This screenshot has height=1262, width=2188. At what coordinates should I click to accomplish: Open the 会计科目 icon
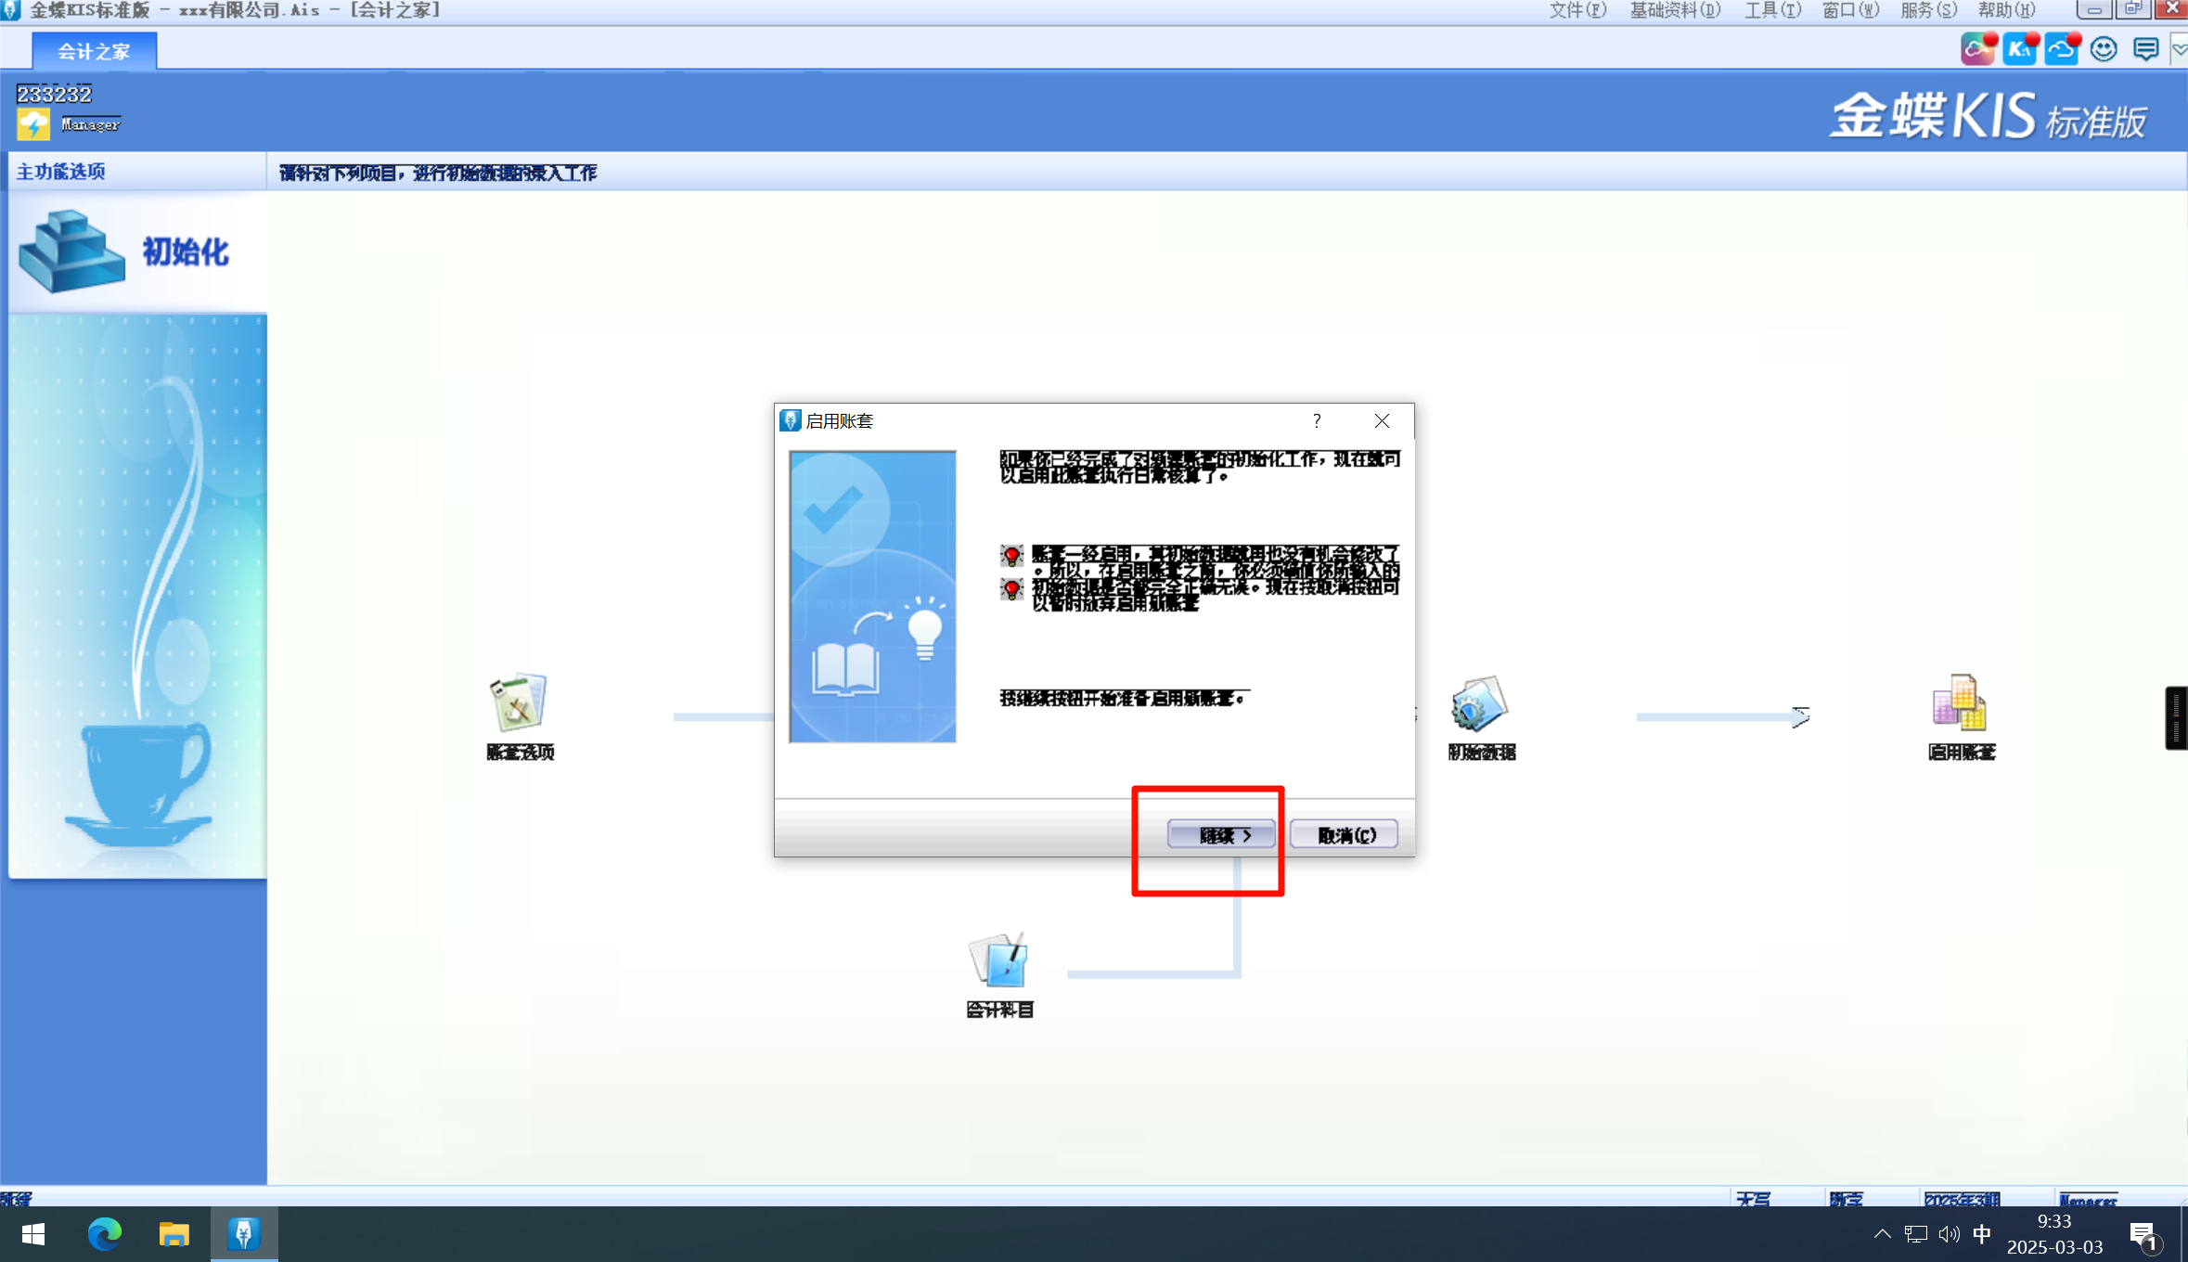[998, 960]
